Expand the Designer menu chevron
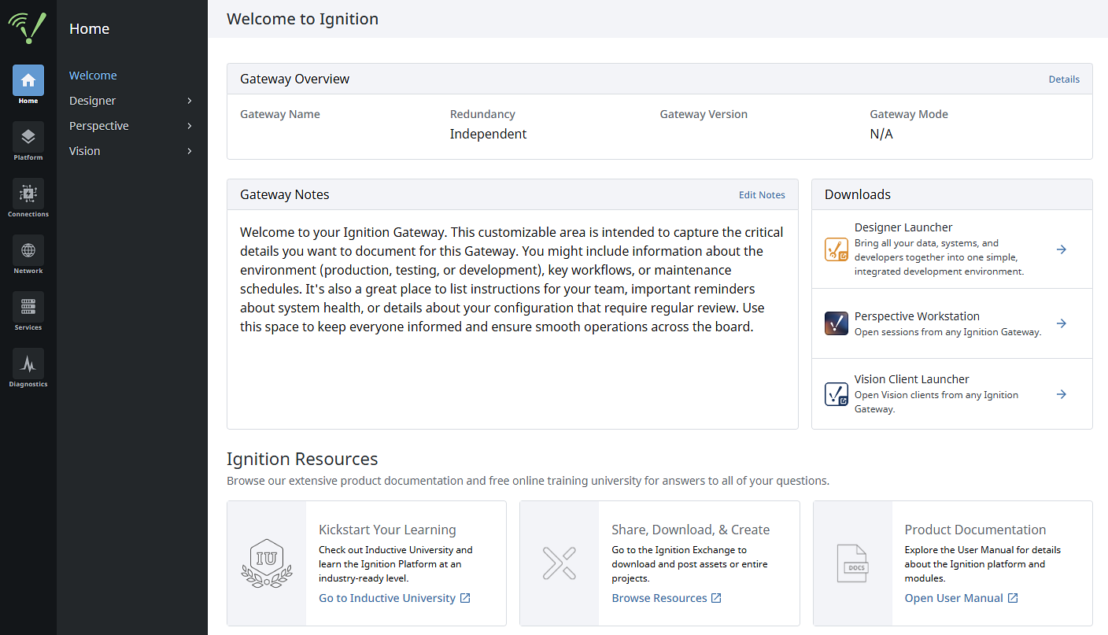Viewport: 1108px width, 635px height. (190, 101)
